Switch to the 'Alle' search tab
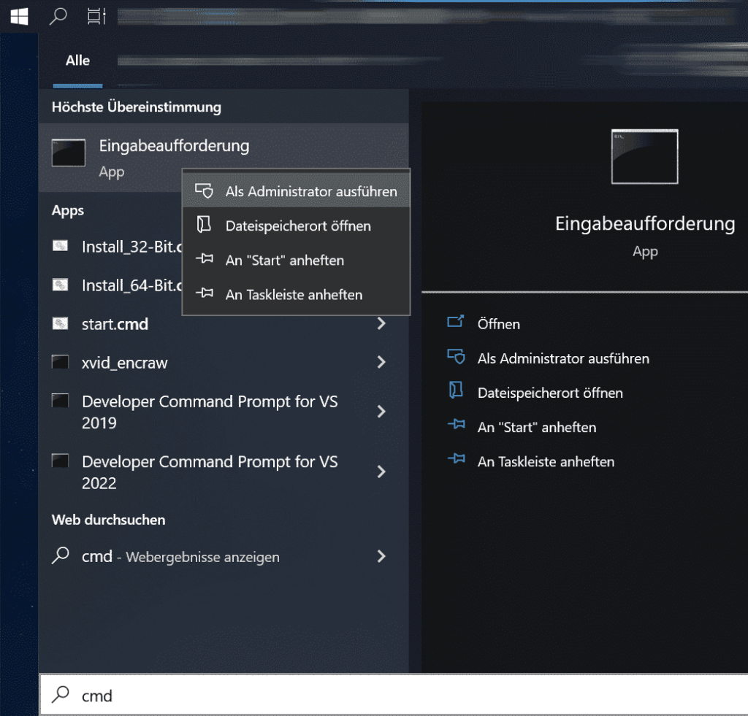The width and height of the screenshot is (748, 716). [77, 61]
